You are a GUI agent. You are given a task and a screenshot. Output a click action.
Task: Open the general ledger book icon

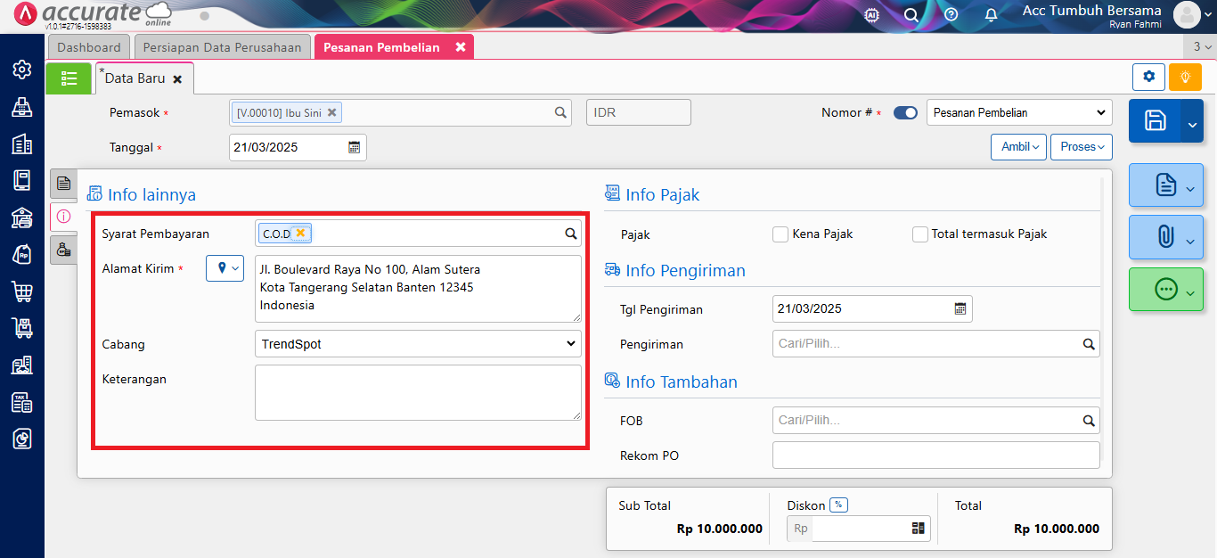(21, 180)
